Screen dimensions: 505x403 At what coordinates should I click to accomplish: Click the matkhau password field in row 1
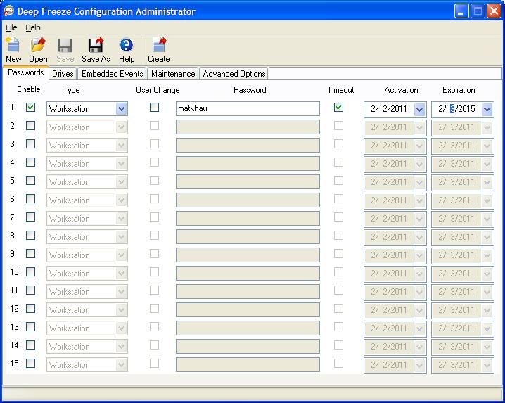[x=248, y=108]
